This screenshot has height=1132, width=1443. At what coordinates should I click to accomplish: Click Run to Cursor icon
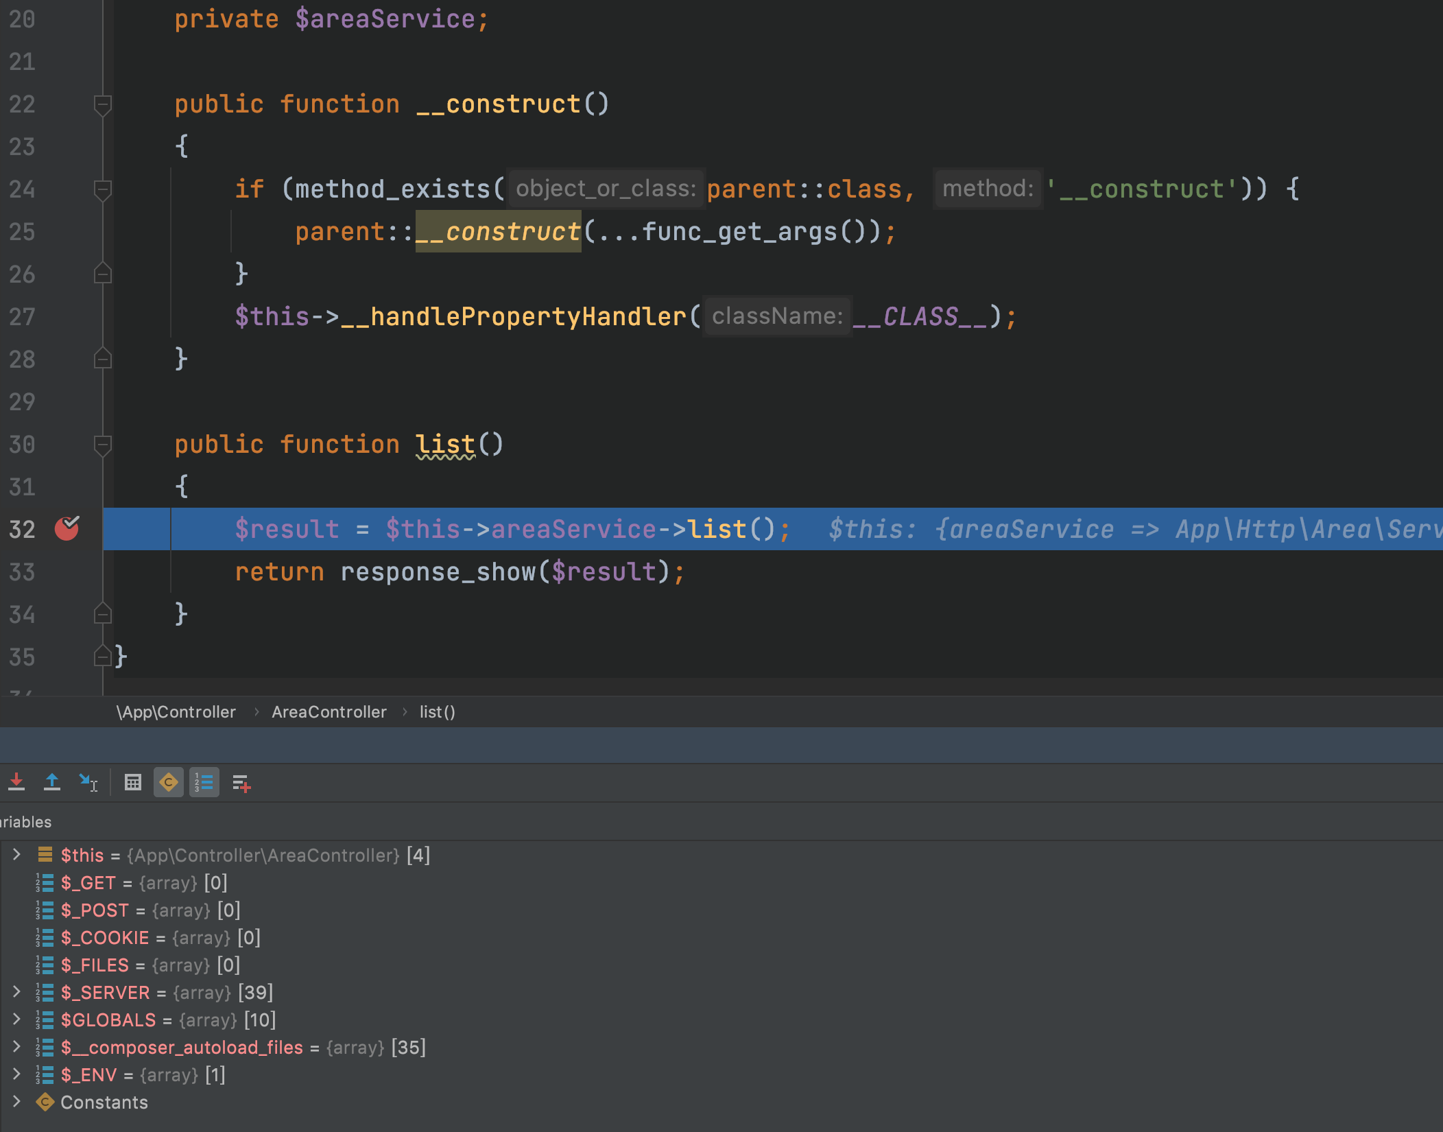[x=88, y=782]
